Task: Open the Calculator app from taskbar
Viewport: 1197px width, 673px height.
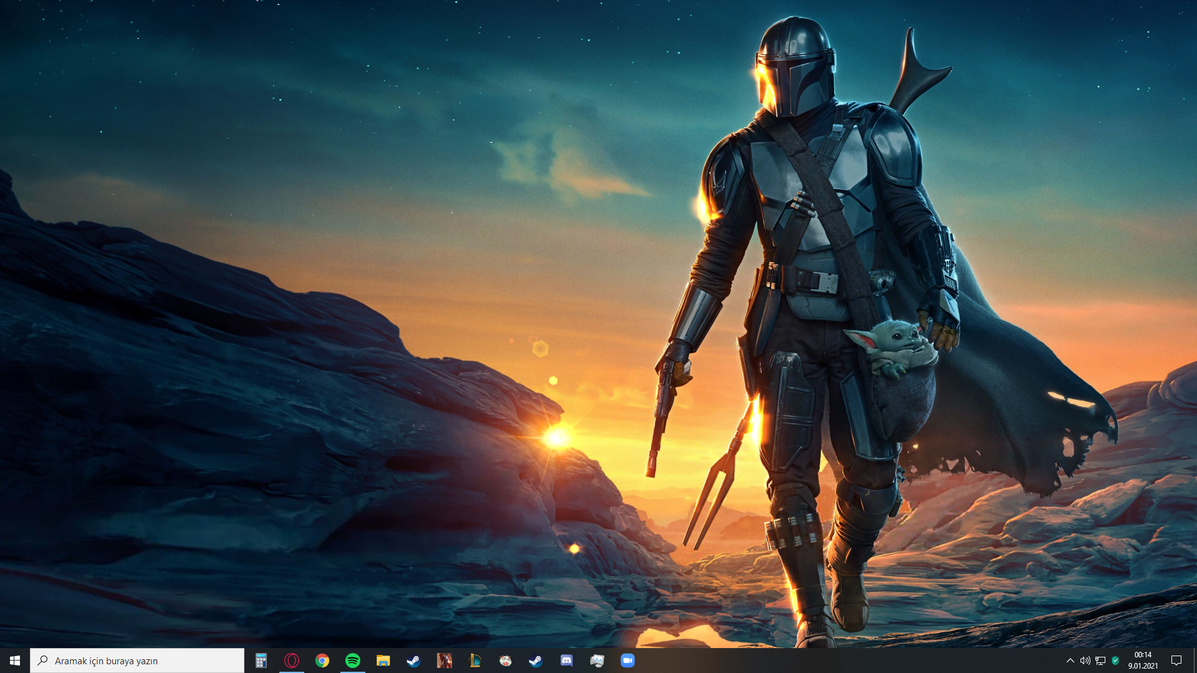Action: [261, 661]
